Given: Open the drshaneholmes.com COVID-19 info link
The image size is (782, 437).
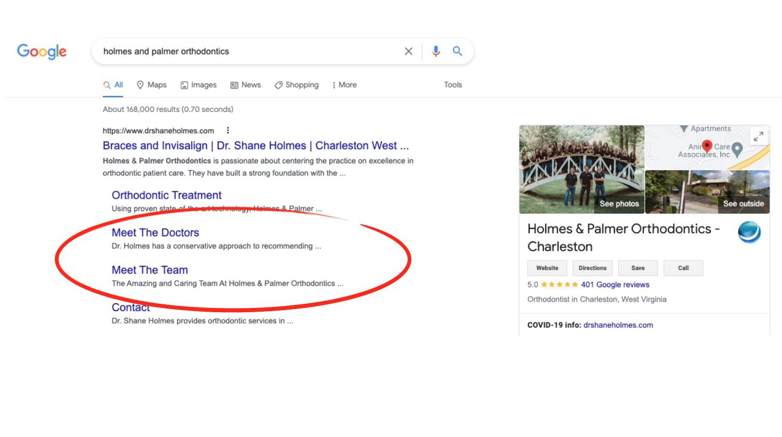Looking at the screenshot, I should tap(618, 325).
